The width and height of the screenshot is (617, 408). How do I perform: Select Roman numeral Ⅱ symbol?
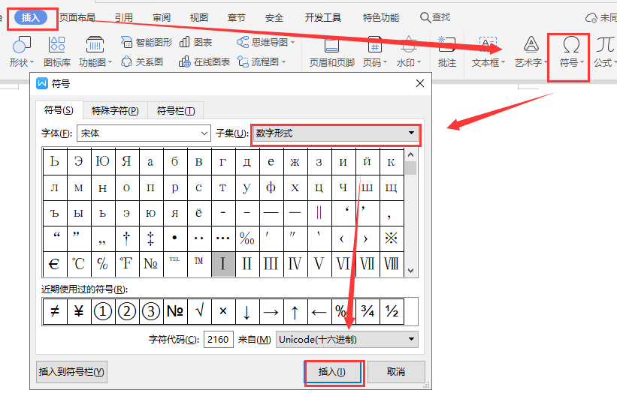(x=247, y=264)
